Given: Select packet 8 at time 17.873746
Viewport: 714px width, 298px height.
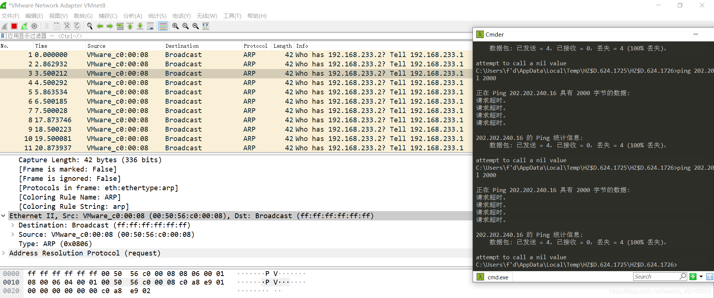Looking at the screenshot, I should (236, 120).
